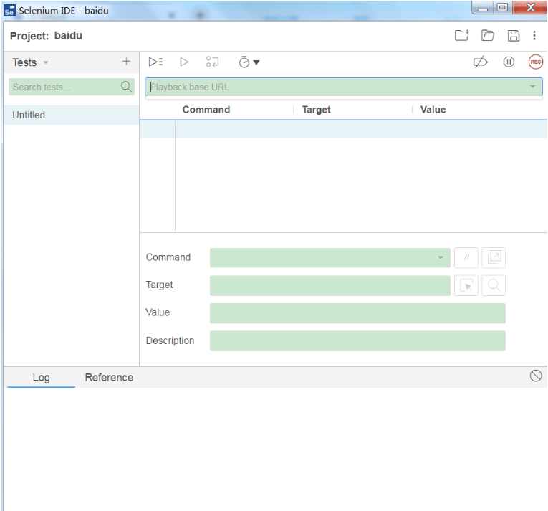Close the Selenium IDE window
548x511 pixels.
point(530,7)
